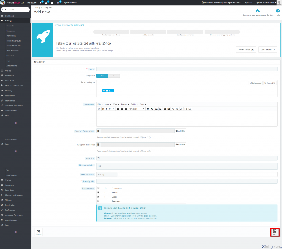Center align description text
The image size is (282, 249).
click(122, 109)
